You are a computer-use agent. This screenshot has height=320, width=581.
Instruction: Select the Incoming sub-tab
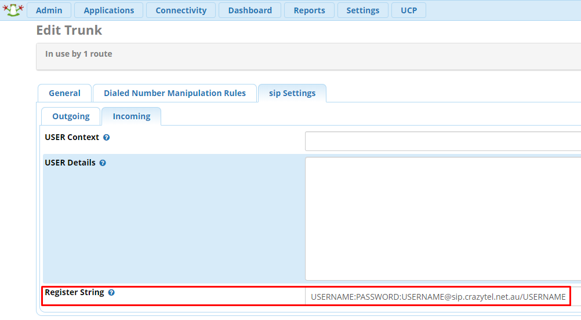tap(132, 116)
